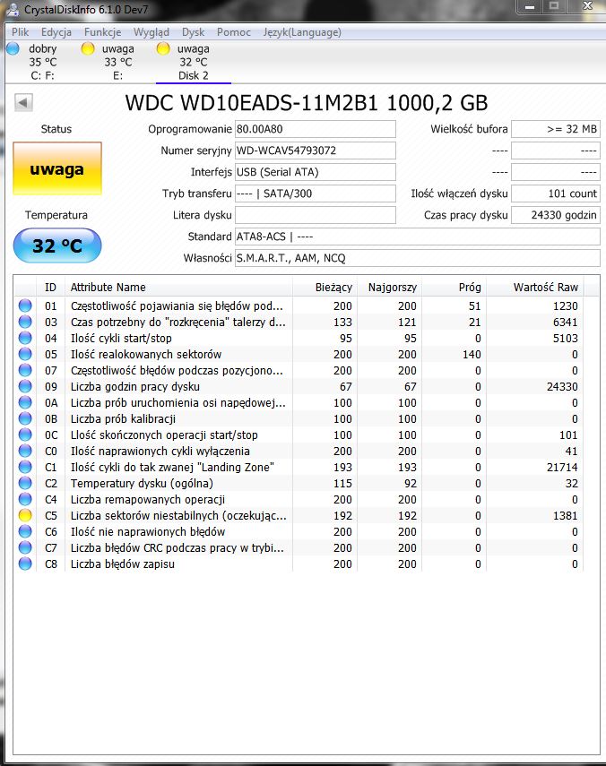Click raw value 21714 in C1 row
The width and height of the screenshot is (606, 766).
[562, 467]
